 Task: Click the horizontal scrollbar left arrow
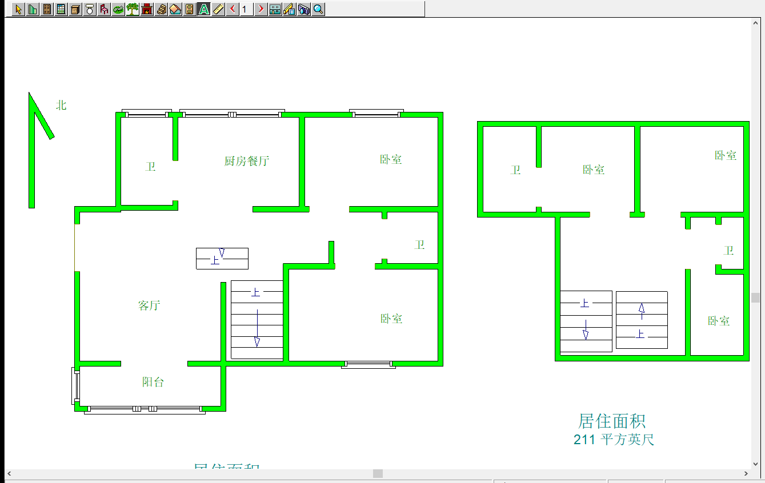(x=10, y=474)
